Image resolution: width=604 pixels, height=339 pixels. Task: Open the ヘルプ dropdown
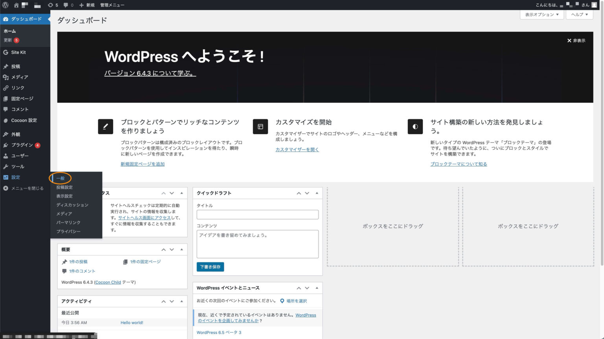(579, 15)
